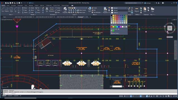Select the Polyline tool
The height and width of the screenshot is (100, 178).
[x=7, y=9]
